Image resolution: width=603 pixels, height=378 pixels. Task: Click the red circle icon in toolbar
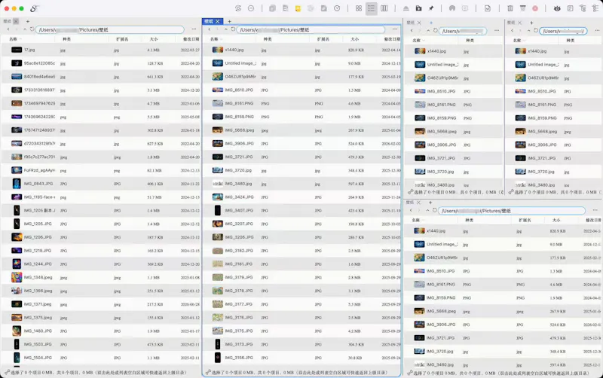click(x=535, y=8)
